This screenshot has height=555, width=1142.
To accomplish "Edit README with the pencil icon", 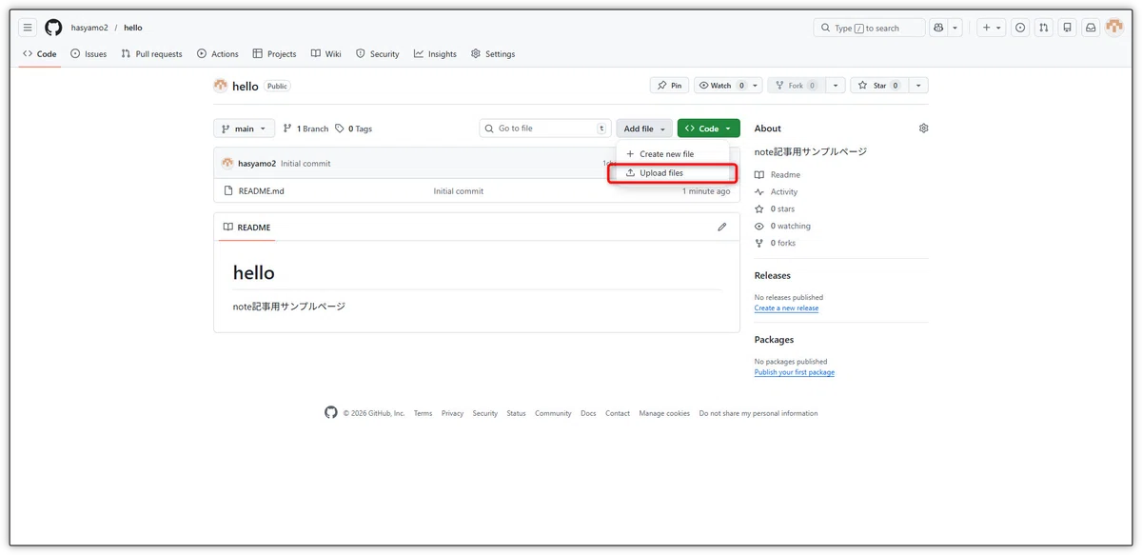I will [x=722, y=228].
